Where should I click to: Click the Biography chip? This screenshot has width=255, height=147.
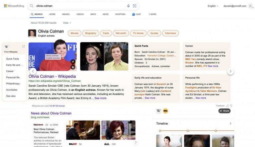tap(91, 33)
